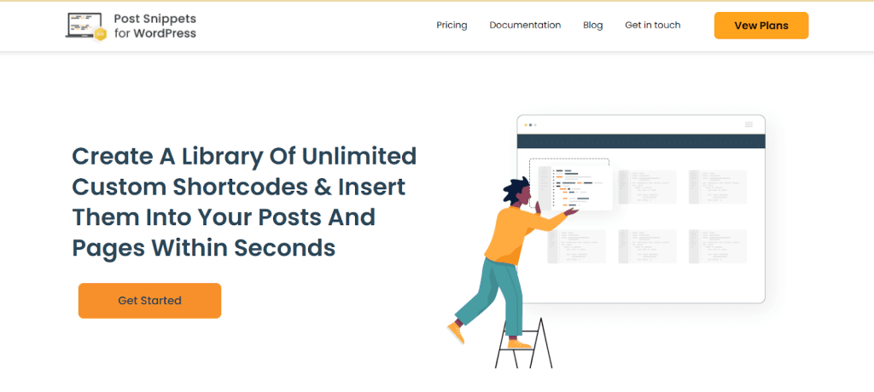Open the Pricing page
874x392 pixels.
click(452, 26)
